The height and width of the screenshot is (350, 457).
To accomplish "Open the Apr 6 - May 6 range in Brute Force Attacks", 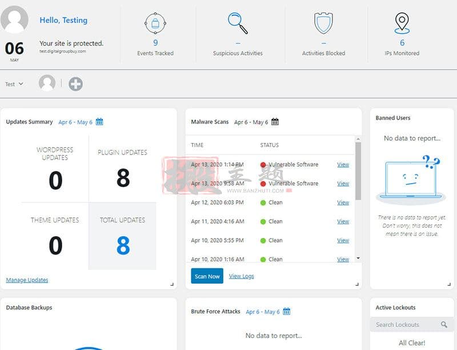I will coord(263,312).
